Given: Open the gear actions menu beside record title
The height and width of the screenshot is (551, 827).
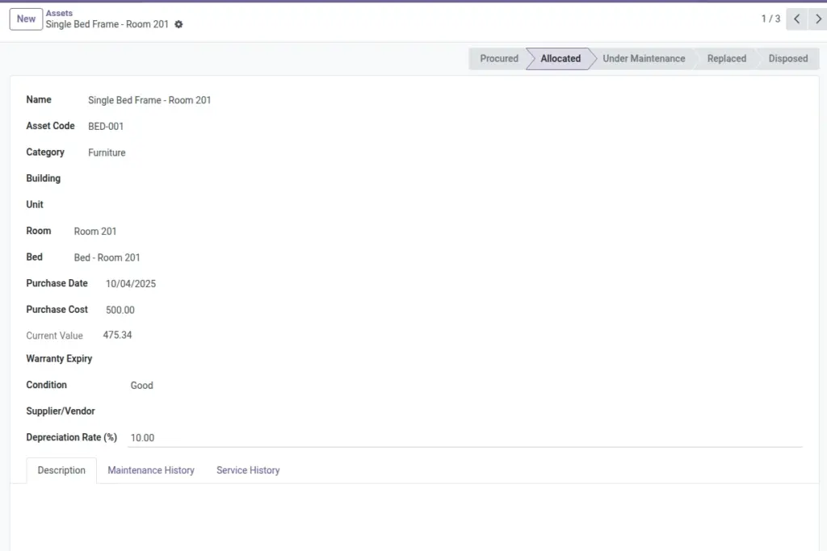Looking at the screenshot, I should [178, 24].
